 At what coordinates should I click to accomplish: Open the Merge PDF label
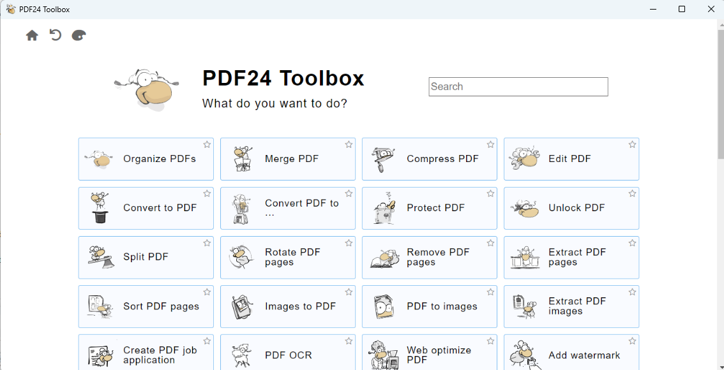[292, 159]
